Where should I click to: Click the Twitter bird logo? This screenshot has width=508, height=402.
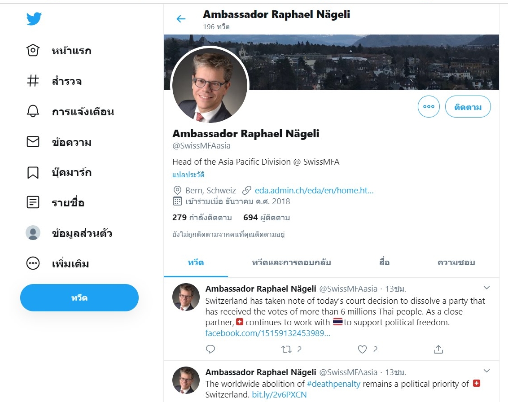pyautogui.click(x=34, y=19)
